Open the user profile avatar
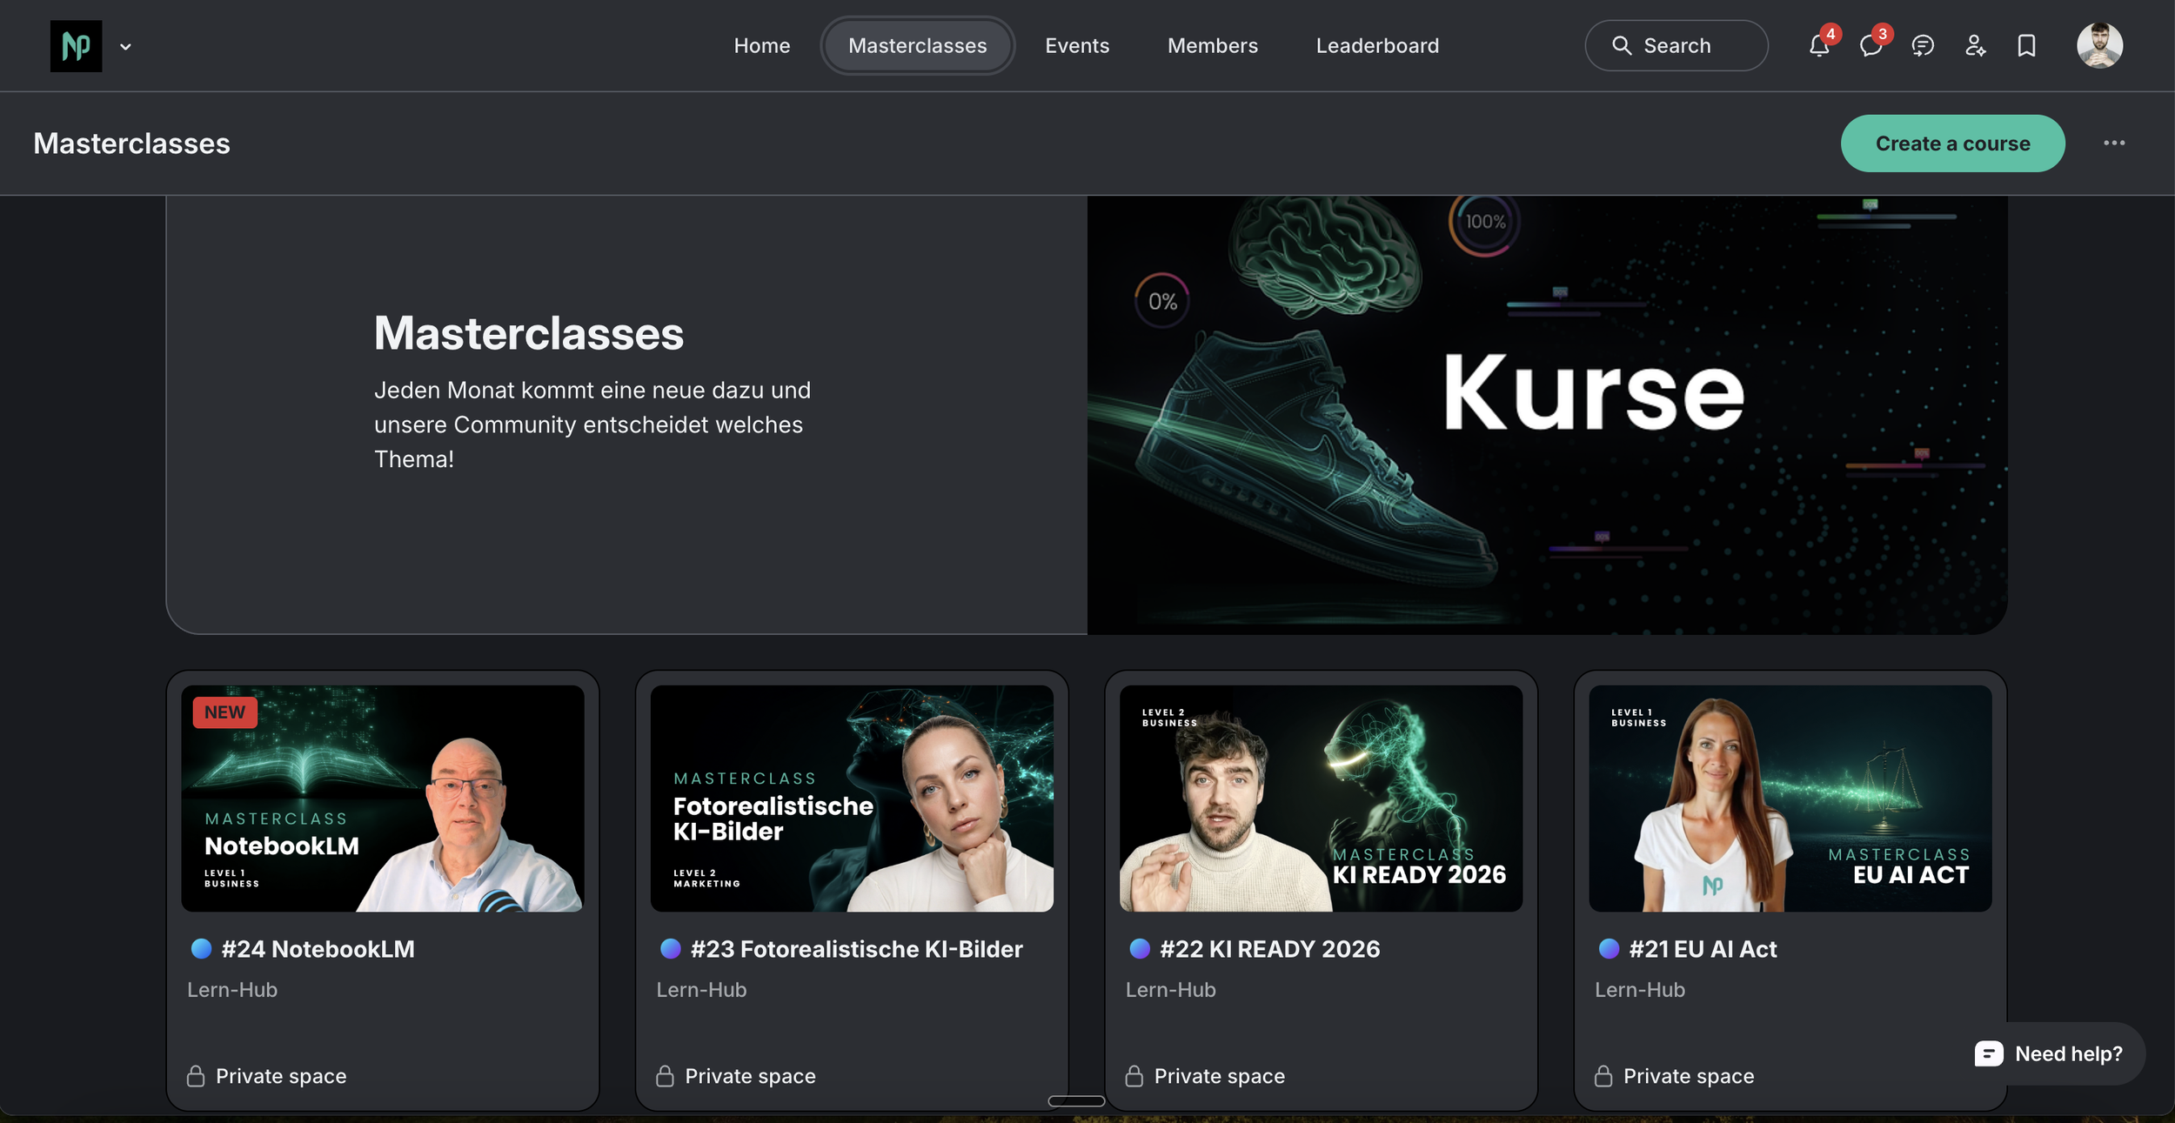Screen dimensions: 2175x1123 2099,46
